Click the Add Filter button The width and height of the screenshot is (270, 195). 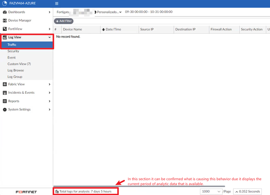[x=64, y=21]
